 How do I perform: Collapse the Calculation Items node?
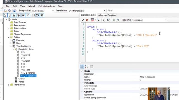click(x=13, y=49)
